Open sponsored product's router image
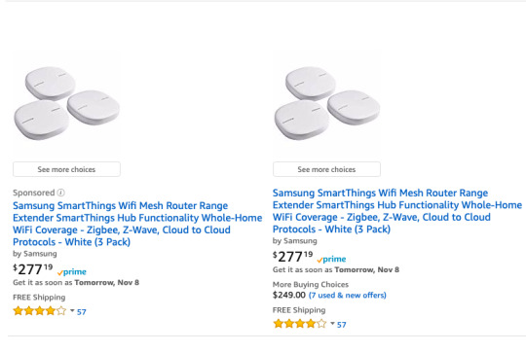 coord(66,103)
